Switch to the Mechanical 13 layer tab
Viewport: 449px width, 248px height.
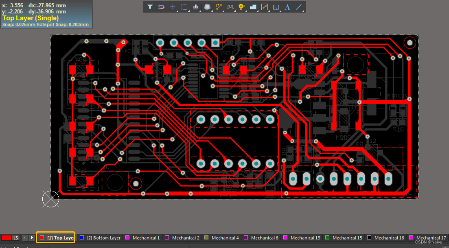click(x=302, y=238)
